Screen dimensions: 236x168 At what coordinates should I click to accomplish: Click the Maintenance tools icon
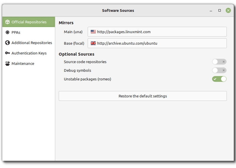point(7,63)
